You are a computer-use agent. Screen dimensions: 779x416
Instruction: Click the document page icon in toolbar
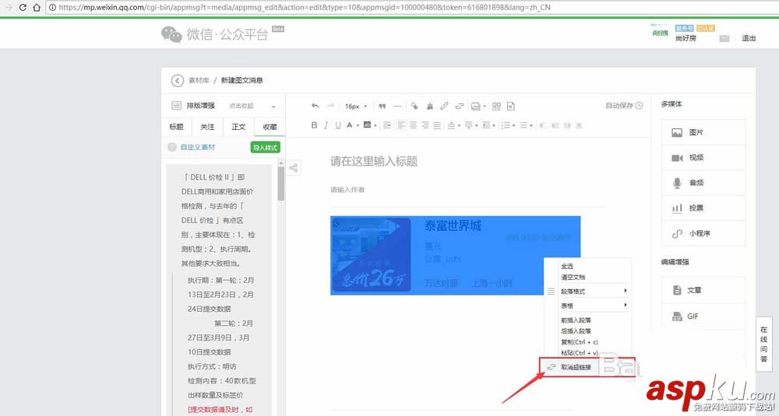pyautogui.click(x=511, y=106)
